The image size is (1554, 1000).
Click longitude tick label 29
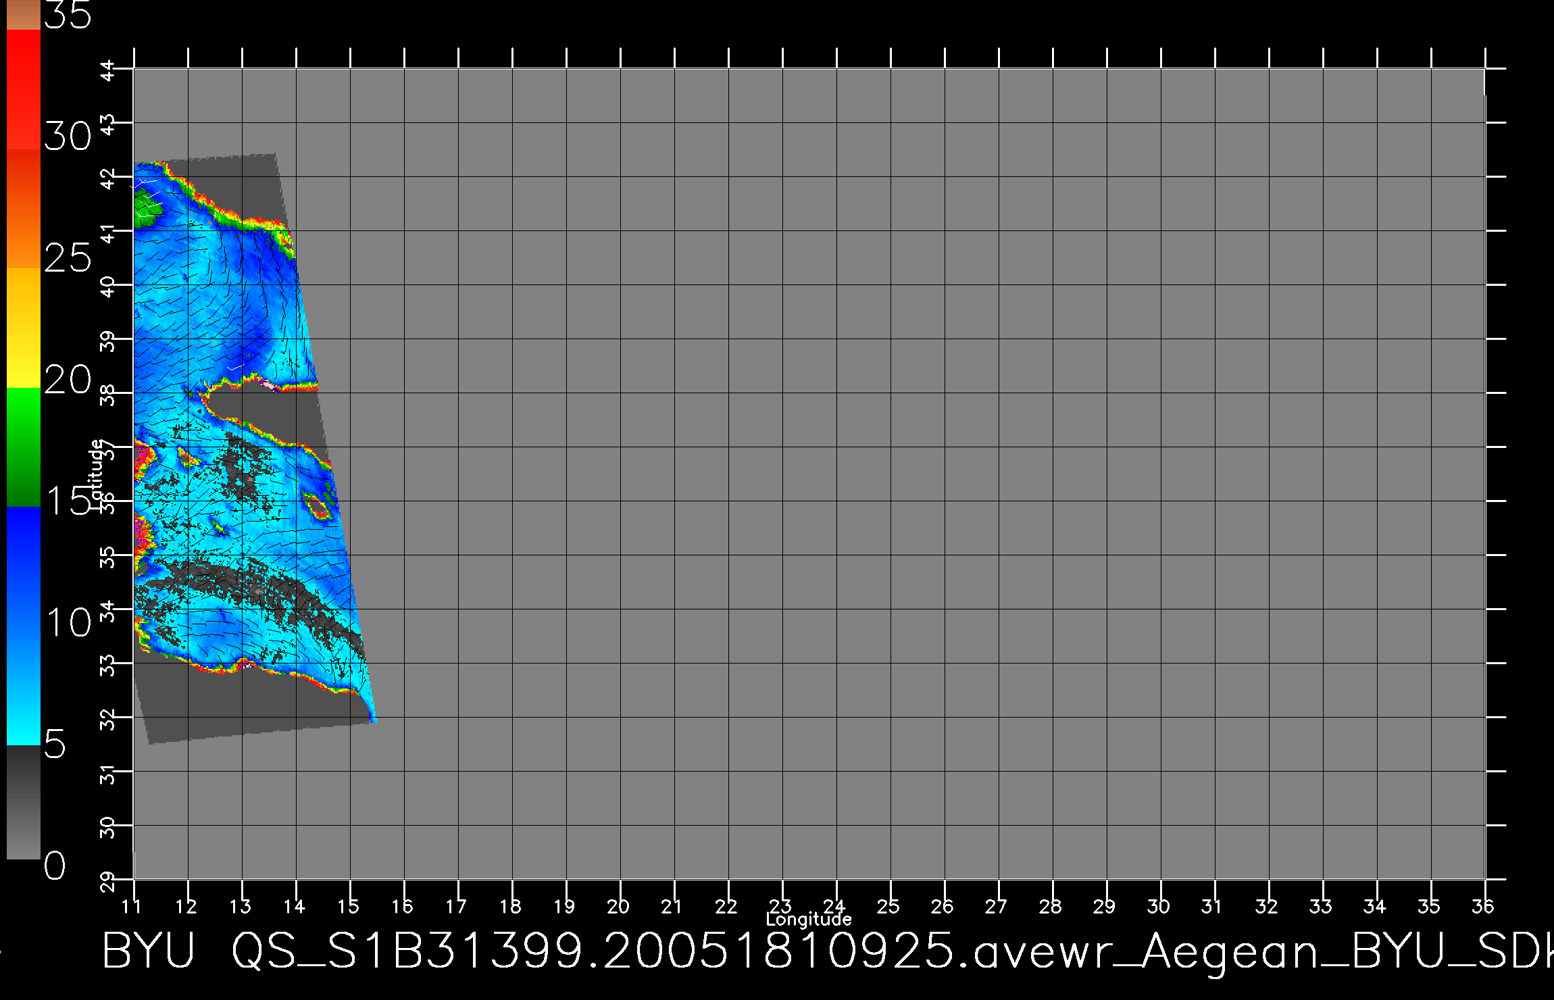point(1105,906)
